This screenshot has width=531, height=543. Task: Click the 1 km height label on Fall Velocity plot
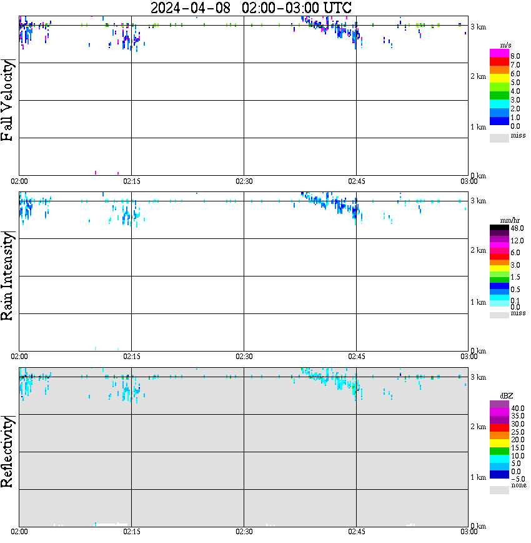coord(479,127)
